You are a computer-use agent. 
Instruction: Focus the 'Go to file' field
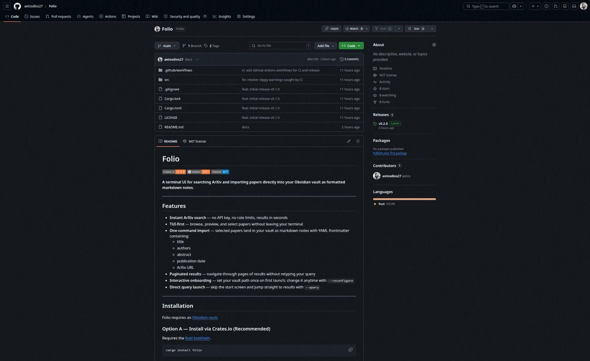point(281,46)
